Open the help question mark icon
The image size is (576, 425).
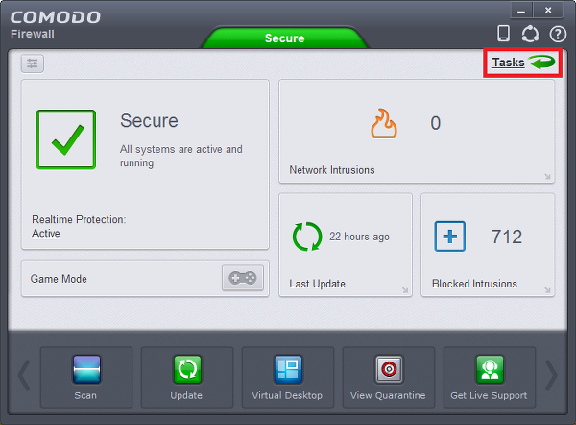coord(558,35)
